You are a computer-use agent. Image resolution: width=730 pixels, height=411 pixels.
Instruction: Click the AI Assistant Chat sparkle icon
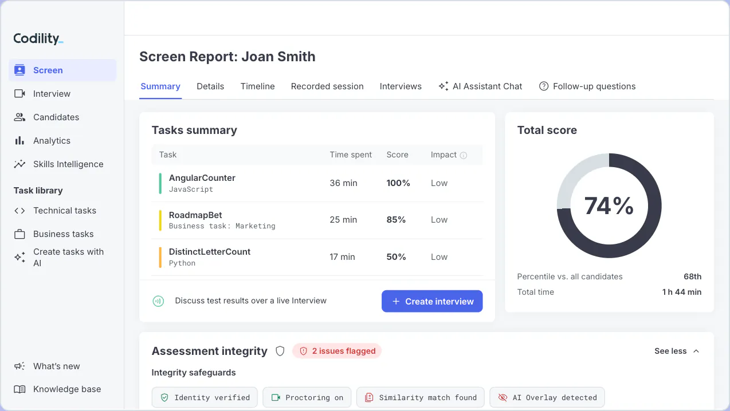pyautogui.click(x=443, y=86)
